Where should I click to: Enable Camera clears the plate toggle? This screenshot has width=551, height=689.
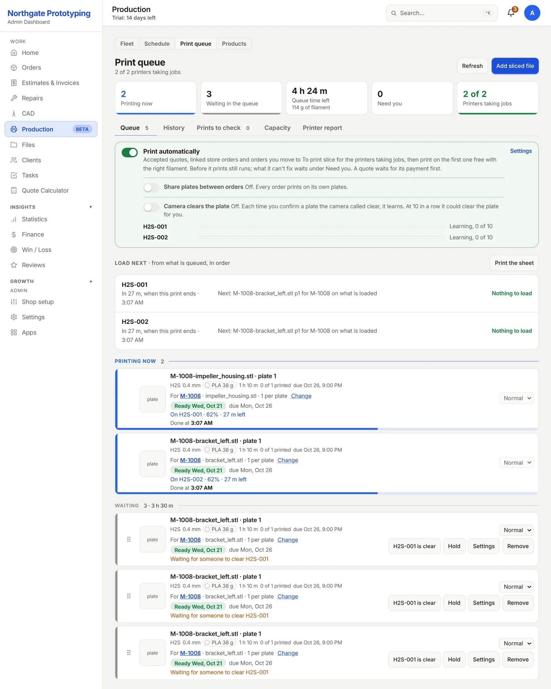[x=151, y=207]
